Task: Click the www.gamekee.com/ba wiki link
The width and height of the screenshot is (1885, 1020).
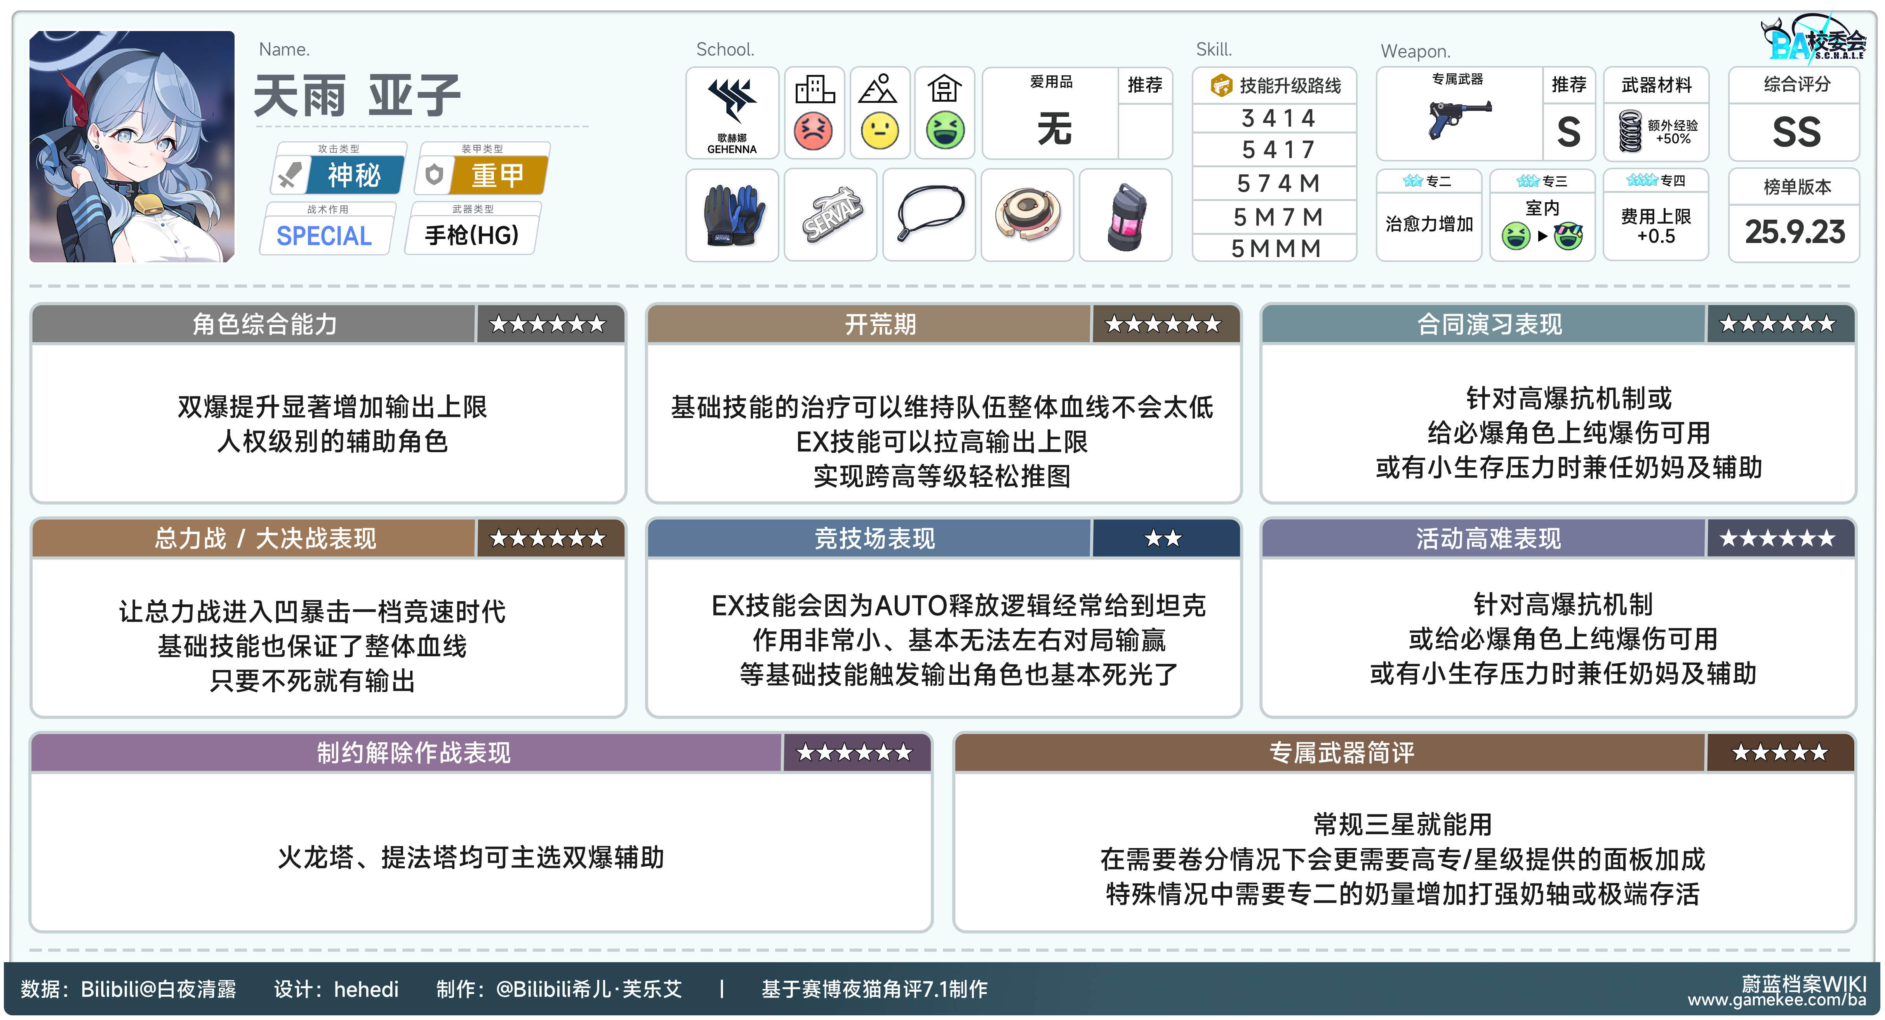Action: click(x=1777, y=999)
